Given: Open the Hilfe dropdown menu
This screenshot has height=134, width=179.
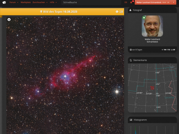Looking at the screenshot, I should (x=53, y=2).
